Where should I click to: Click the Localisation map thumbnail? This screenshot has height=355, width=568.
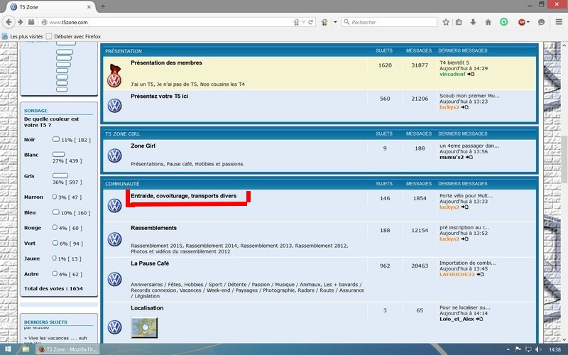click(x=144, y=328)
